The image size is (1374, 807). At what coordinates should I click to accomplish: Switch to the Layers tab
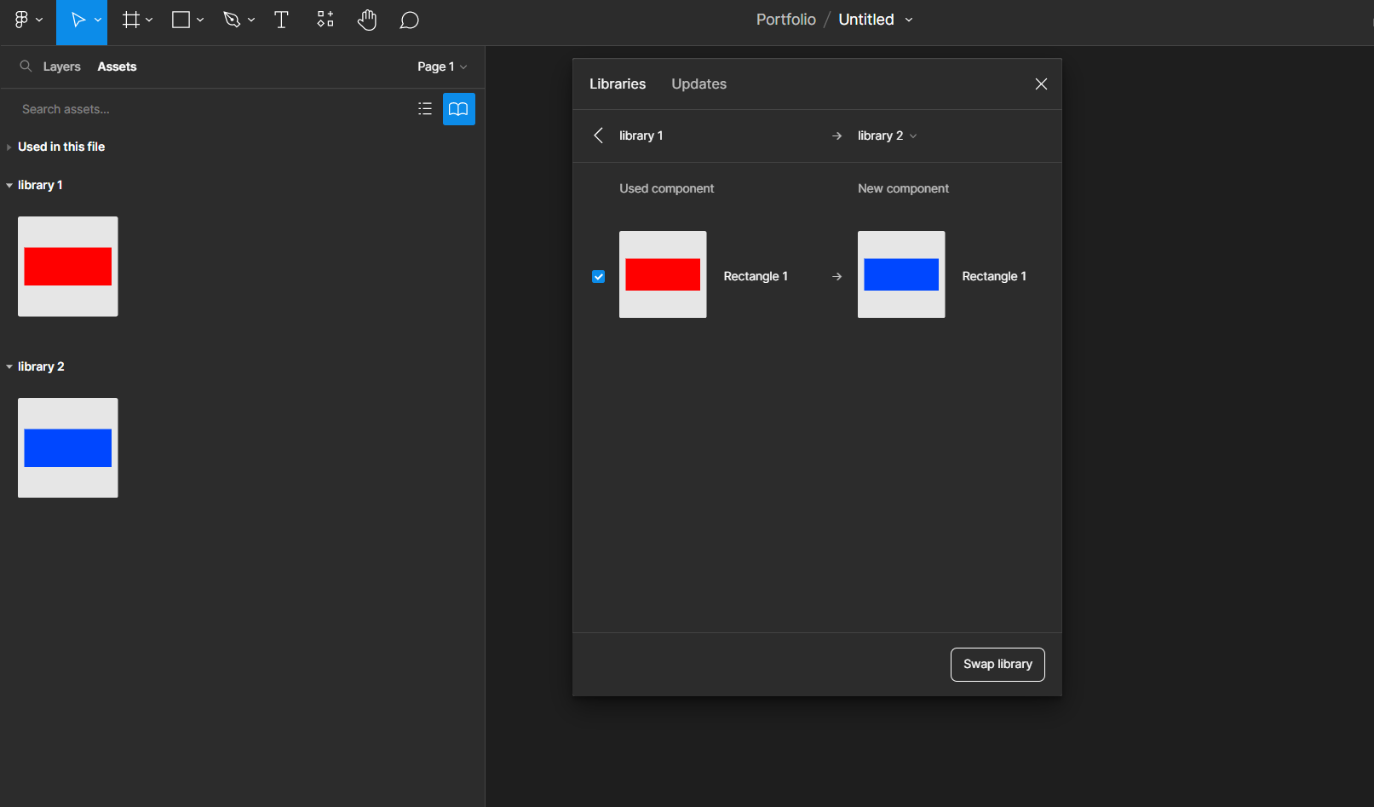62,66
